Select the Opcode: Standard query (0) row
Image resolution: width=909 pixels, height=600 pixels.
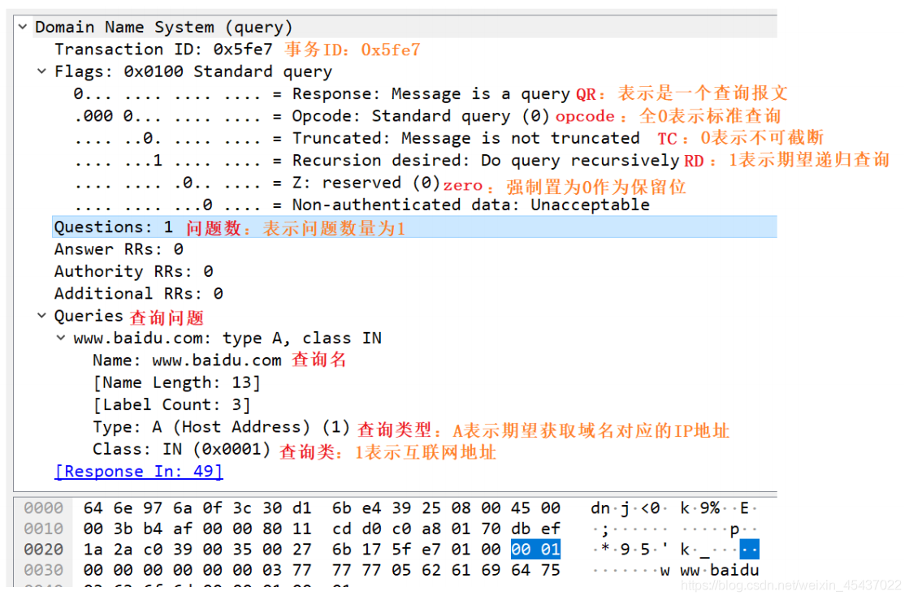(x=312, y=116)
